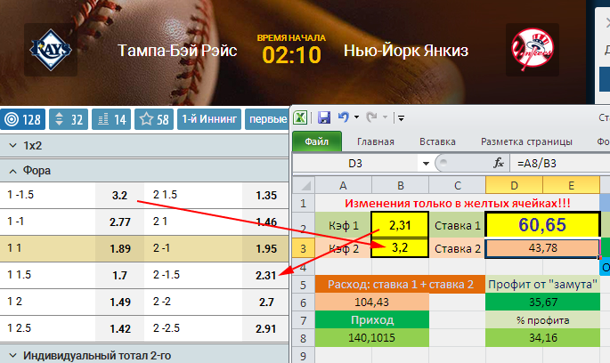Click the Tampa Bay Rays team logo
Viewport: 610px width, 363px height.
(51, 50)
